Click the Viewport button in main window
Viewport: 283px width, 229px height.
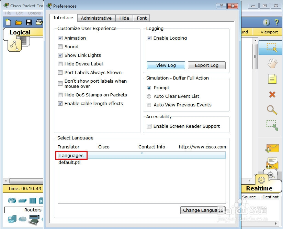click(x=269, y=32)
